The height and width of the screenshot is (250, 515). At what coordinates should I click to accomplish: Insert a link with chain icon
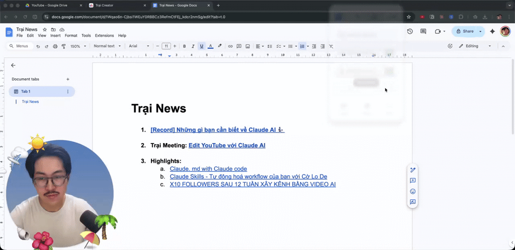coord(230,46)
